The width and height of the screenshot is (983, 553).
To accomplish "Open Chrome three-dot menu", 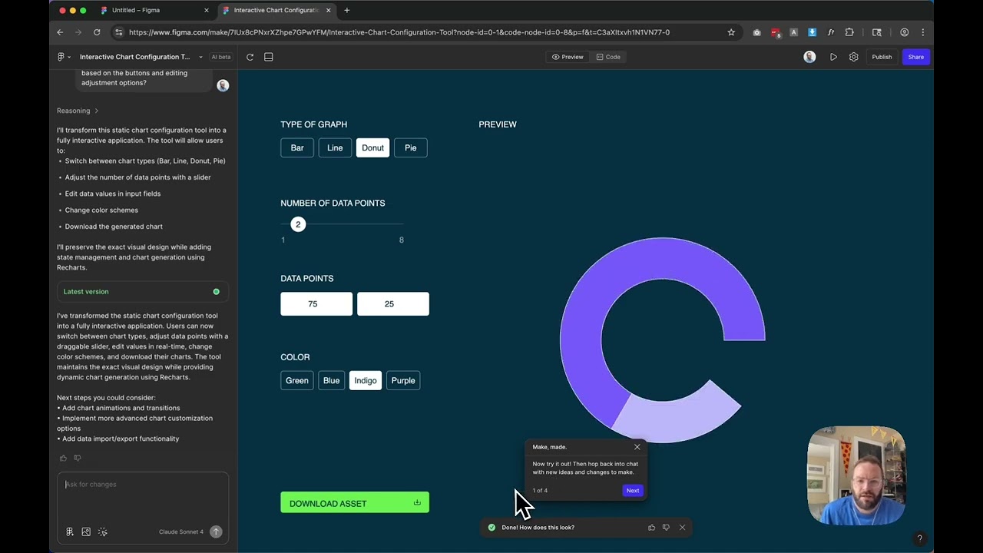I will click(923, 32).
